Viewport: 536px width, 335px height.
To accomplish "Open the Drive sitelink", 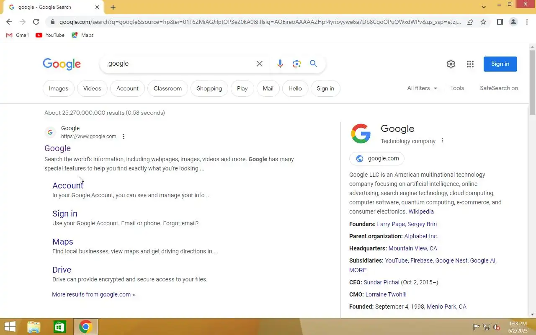I will 62,270.
